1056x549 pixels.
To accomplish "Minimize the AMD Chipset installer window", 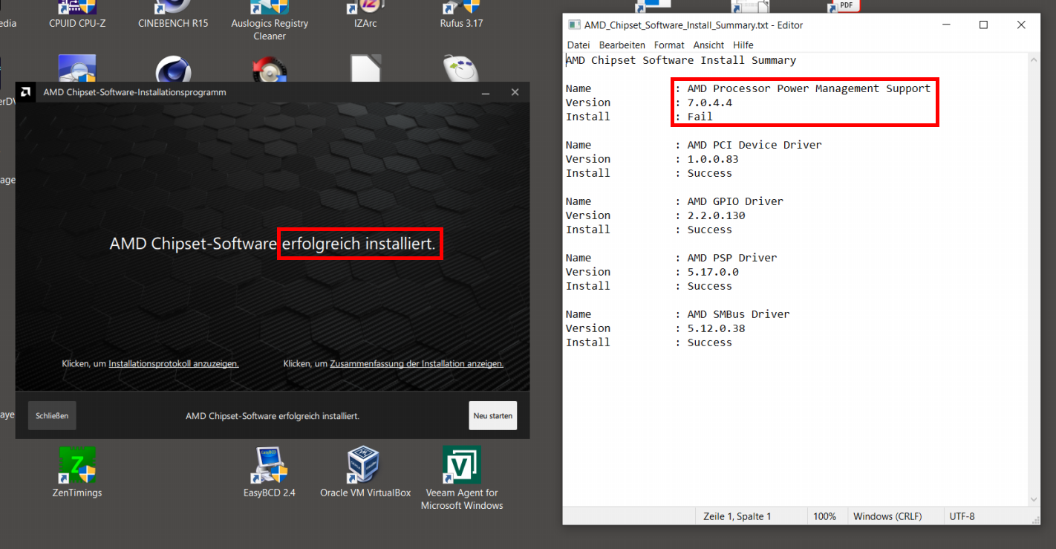I will (486, 92).
